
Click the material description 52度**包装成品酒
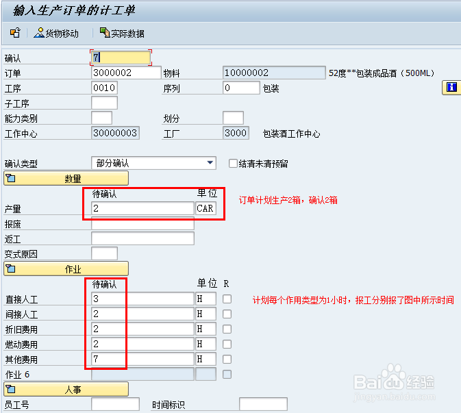[x=382, y=73]
